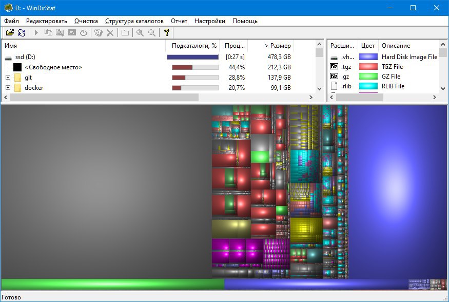Image resolution: width=449 pixels, height=302 pixels.
Task: Click the cyan RLIB File color swatch
Action: [x=368, y=86]
